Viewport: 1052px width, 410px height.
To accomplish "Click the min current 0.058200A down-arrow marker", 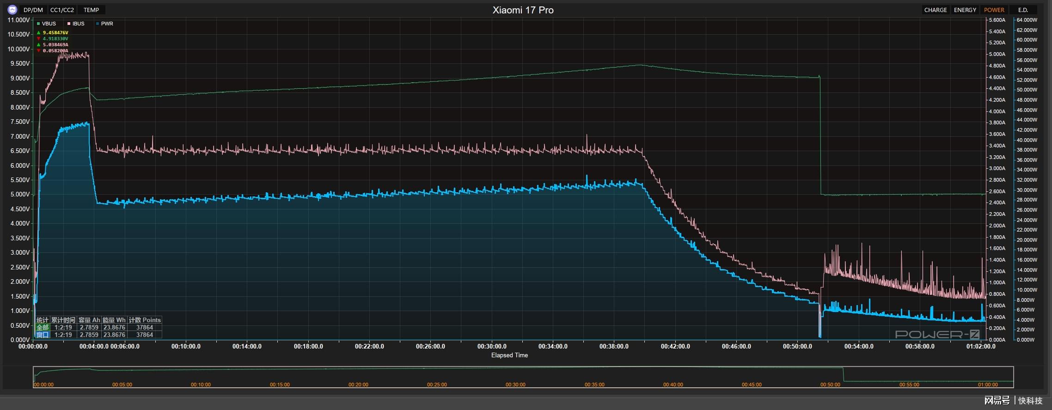I will pos(39,51).
